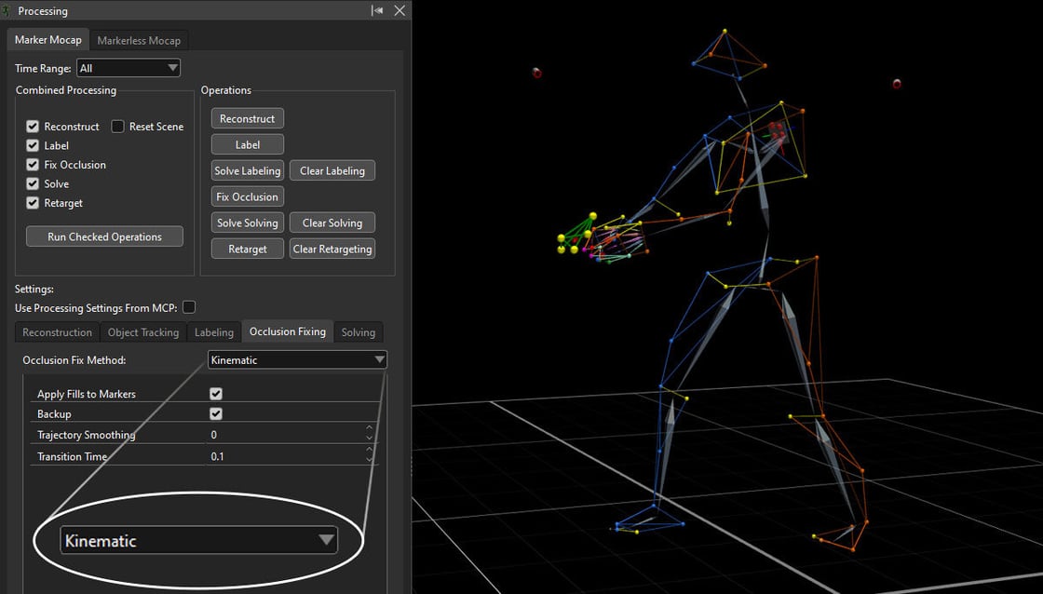The height and width of the screenshot is (594, 1043).
Task: Enable Use Processing Settings From MCP
Action: 189,307
